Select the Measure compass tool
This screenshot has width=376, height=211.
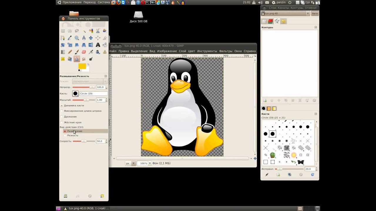click(84, 38)
